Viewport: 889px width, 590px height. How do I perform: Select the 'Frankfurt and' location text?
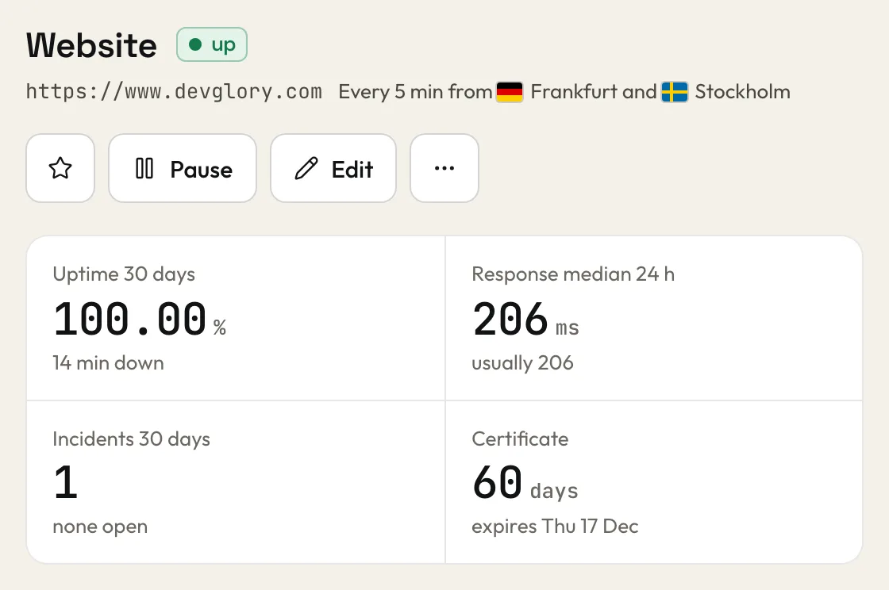(x=593, y=91)
